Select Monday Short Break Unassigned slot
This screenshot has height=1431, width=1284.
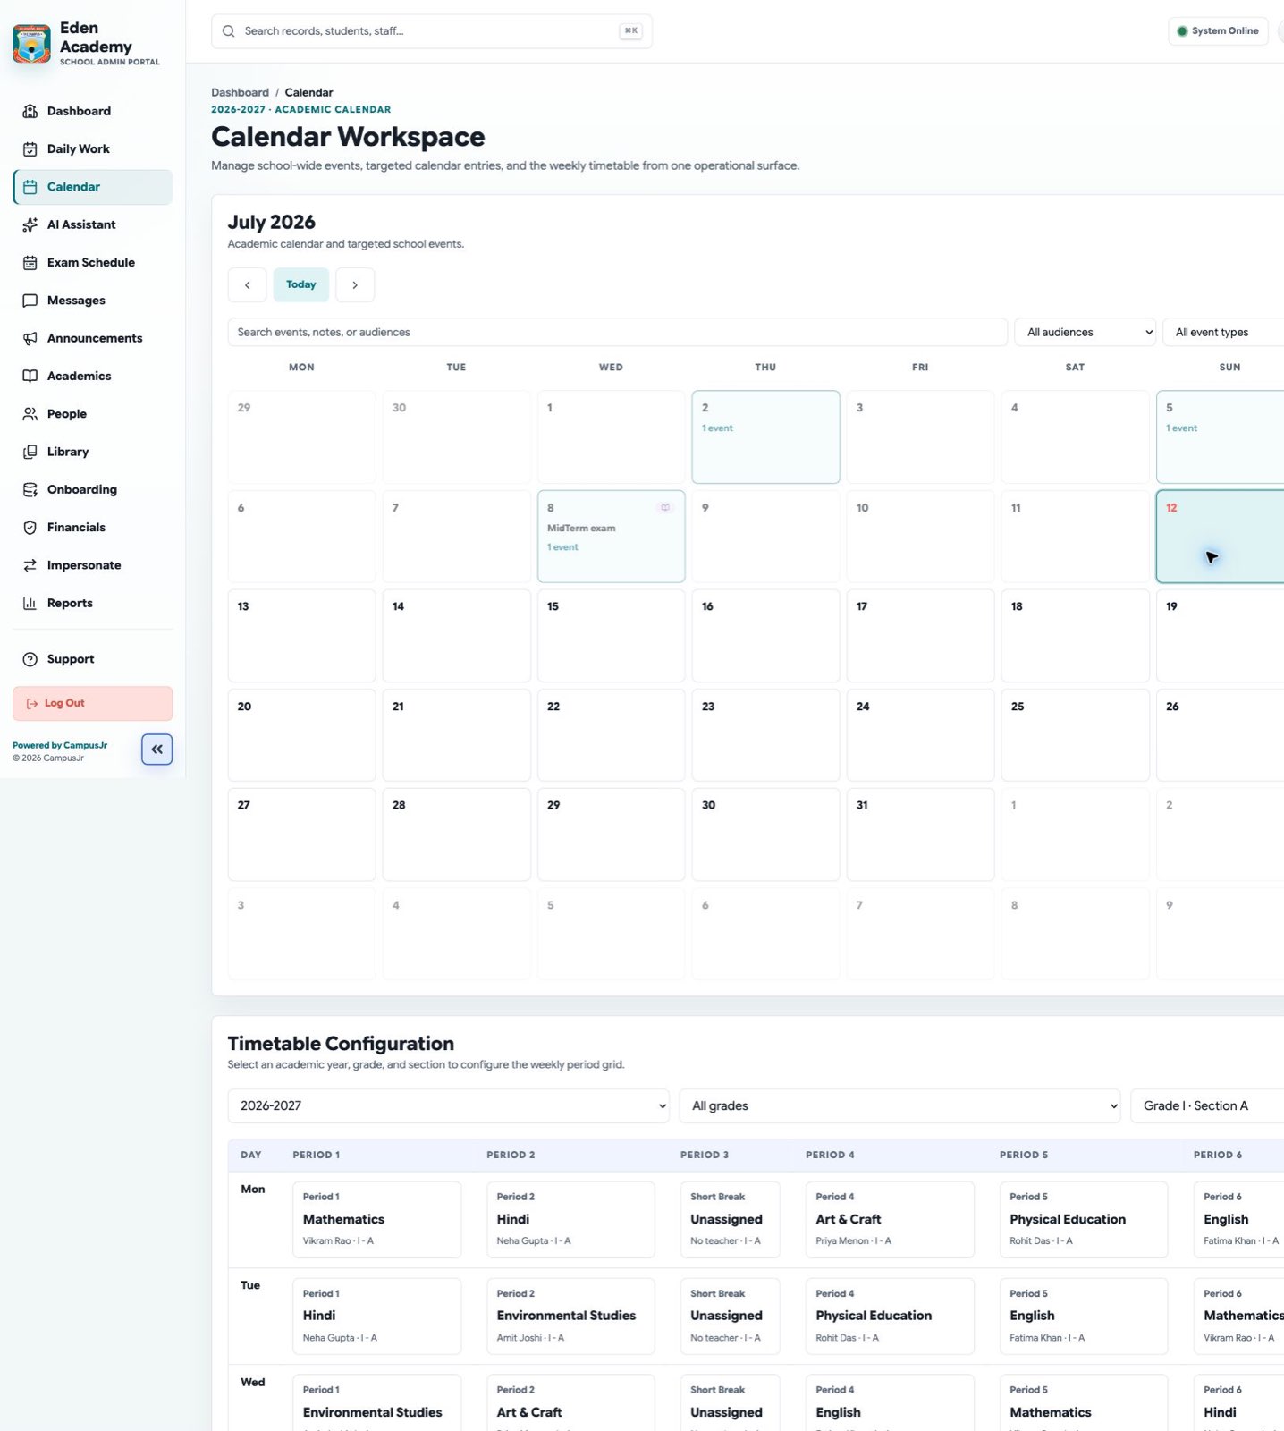pyautogui.click(x=731, y=1220)
